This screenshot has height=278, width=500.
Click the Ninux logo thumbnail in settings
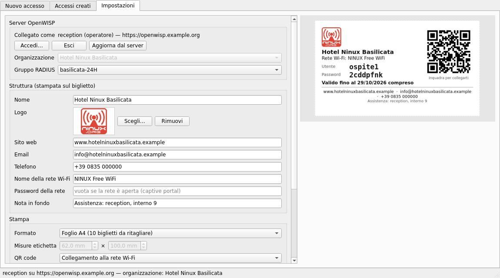tap(94, 121)
